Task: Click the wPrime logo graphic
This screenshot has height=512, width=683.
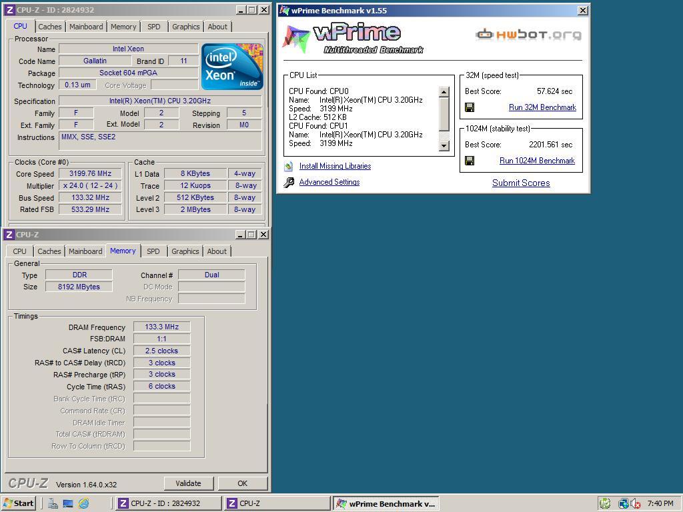Action: point(353,39)
